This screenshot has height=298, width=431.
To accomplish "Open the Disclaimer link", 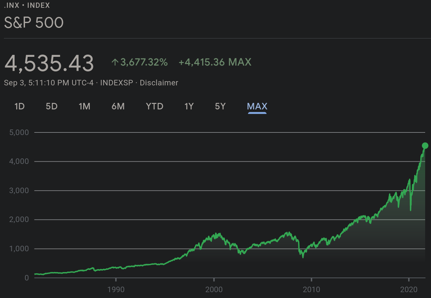I will coord(159,83).
